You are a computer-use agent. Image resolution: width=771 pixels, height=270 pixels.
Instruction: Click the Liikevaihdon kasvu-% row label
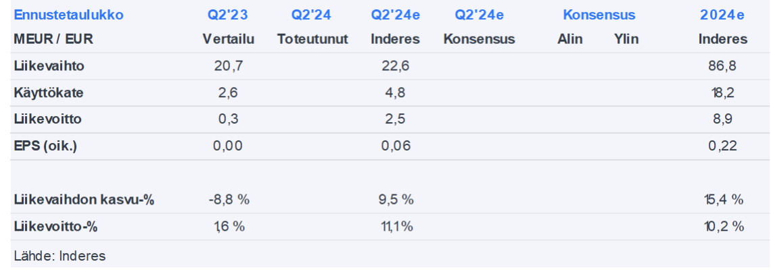click(x=84, y=200)
